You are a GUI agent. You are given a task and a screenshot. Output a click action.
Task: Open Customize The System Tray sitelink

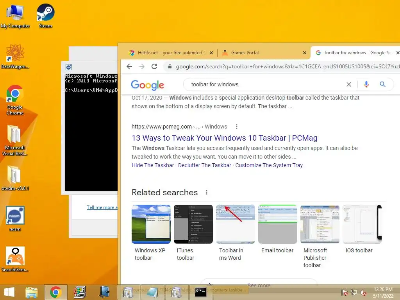click(269, 165)
